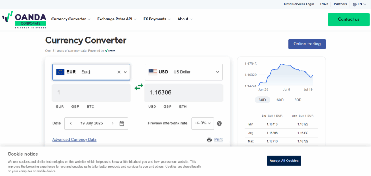Viewport: 371px width, 176px height.
Task: Click the source amount field showing 1
Action: point(91,93)
